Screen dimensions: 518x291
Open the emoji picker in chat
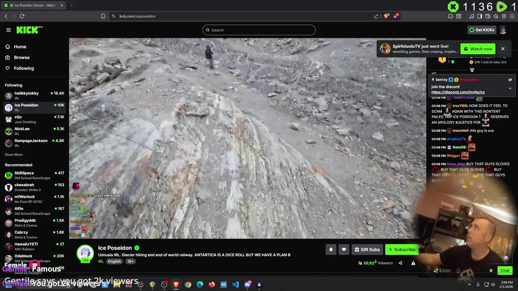tap(506, 258)
